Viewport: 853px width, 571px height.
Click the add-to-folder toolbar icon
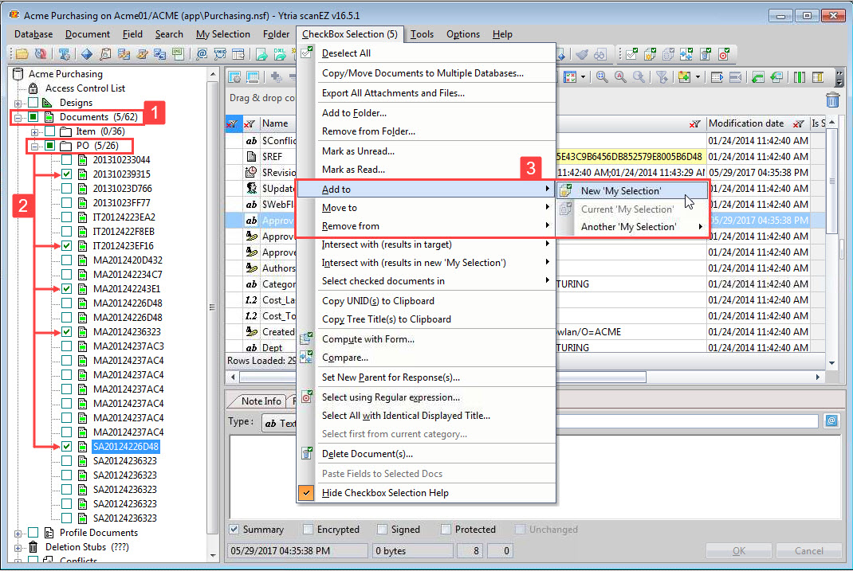[685, 76]
